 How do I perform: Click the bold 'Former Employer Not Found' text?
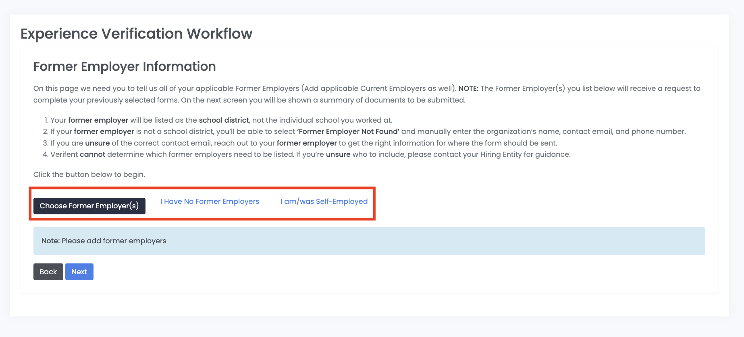[348, 132]
